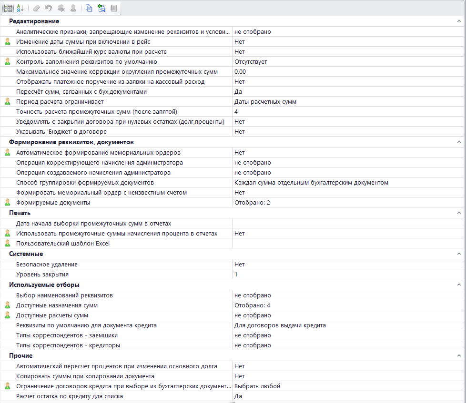Screen dimensions: 466x403
Task: Collapse the 'Печать' section chevron
Action: click(459, 213)
